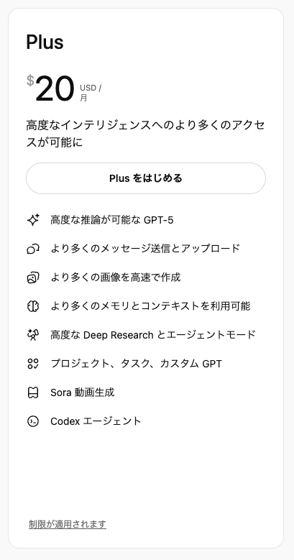The image size is (294, 560).
Task: Open the 制限が適用されます link
Action: (68, 524)
